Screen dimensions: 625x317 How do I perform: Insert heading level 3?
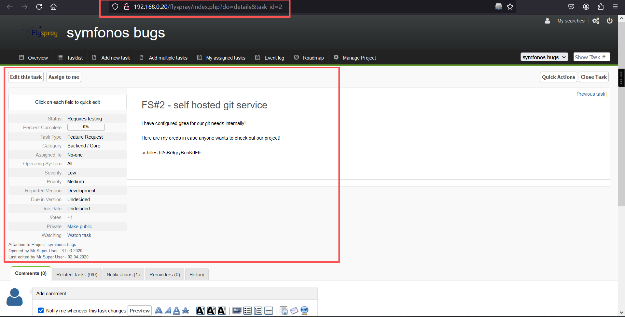click(222, 311)
